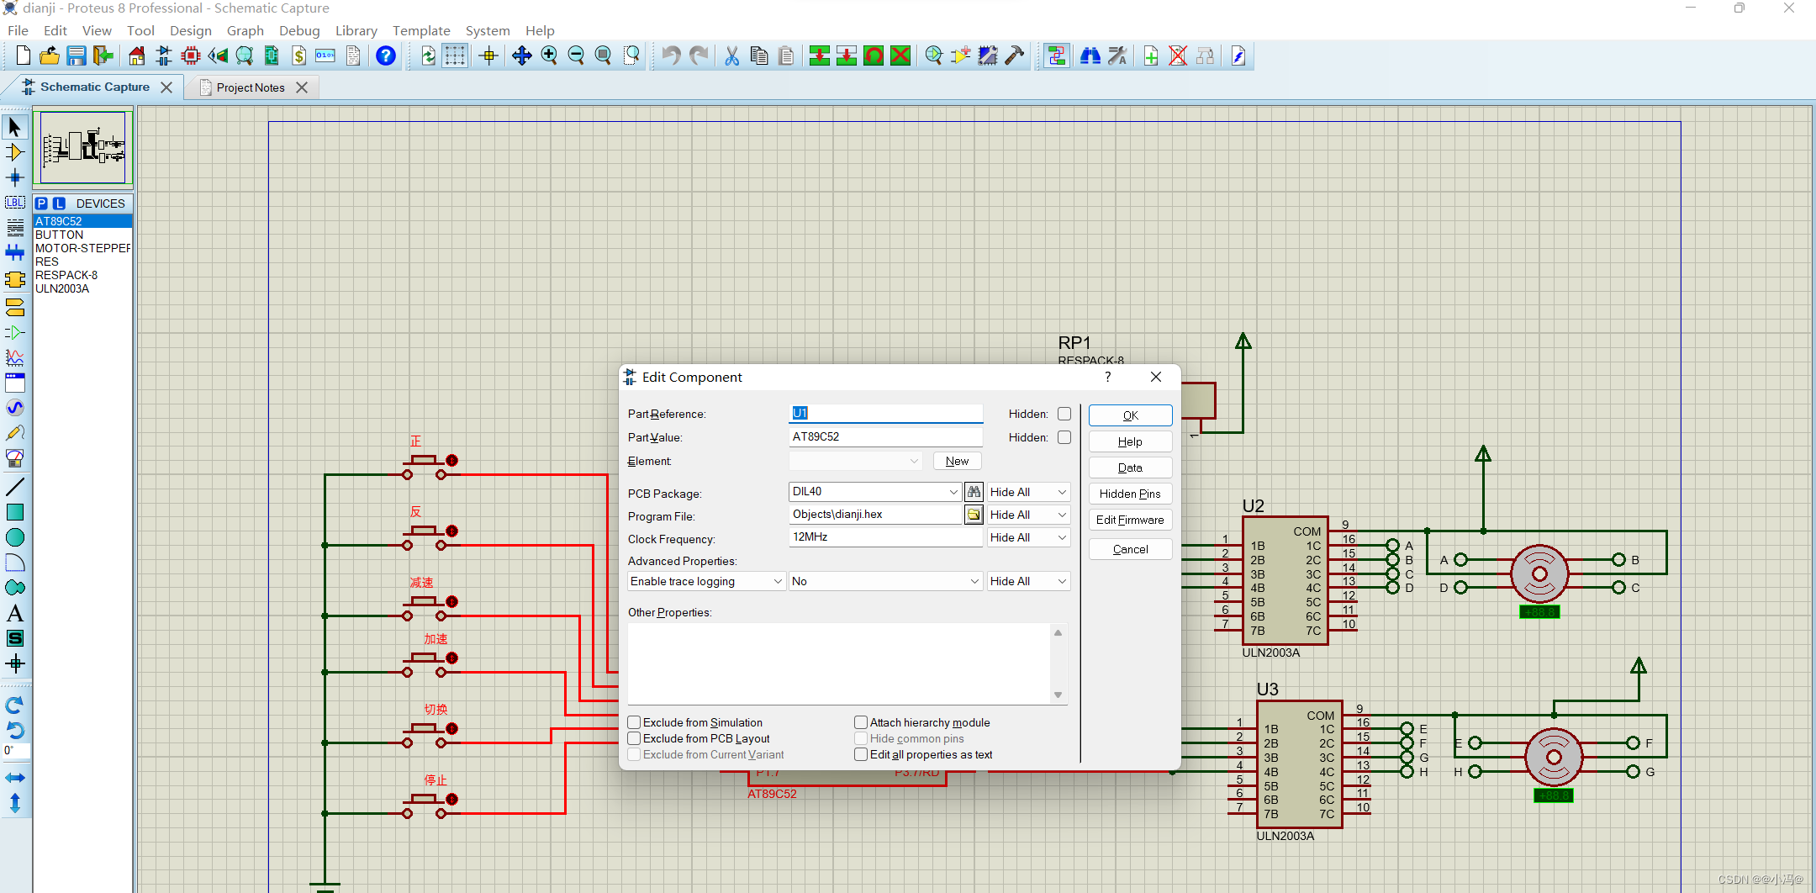Enable Exclude from Simulation checkbox

tap(635, 722)
